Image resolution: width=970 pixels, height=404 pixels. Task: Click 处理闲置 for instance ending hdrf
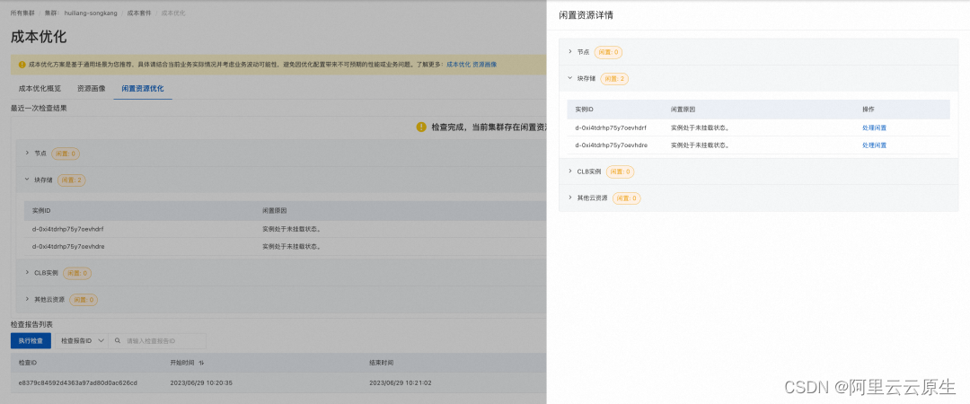pos(874,128)
